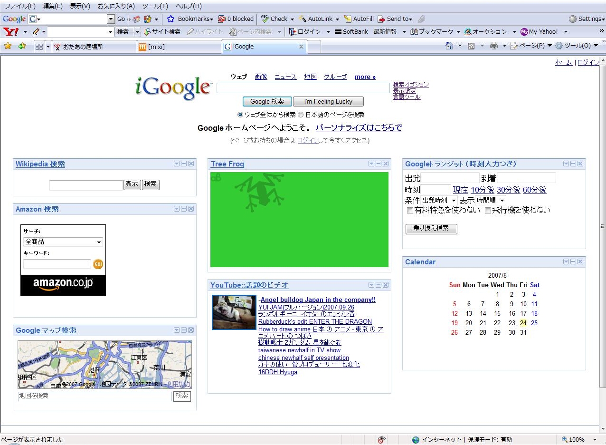This screenshot has width=606, height=445.
Task: Click the orange GO! button in Amazon widget
Action: pyautogui.click(x=98, y=264)
